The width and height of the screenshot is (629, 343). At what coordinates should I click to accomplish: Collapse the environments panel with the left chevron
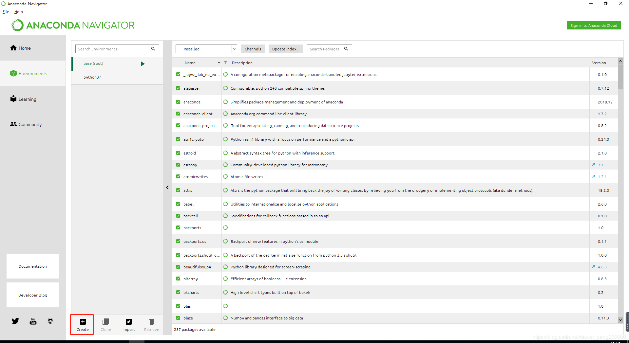tap(167, 188)
